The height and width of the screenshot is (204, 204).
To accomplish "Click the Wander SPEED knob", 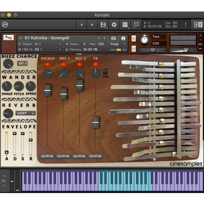I will click(x=31, y=86).
